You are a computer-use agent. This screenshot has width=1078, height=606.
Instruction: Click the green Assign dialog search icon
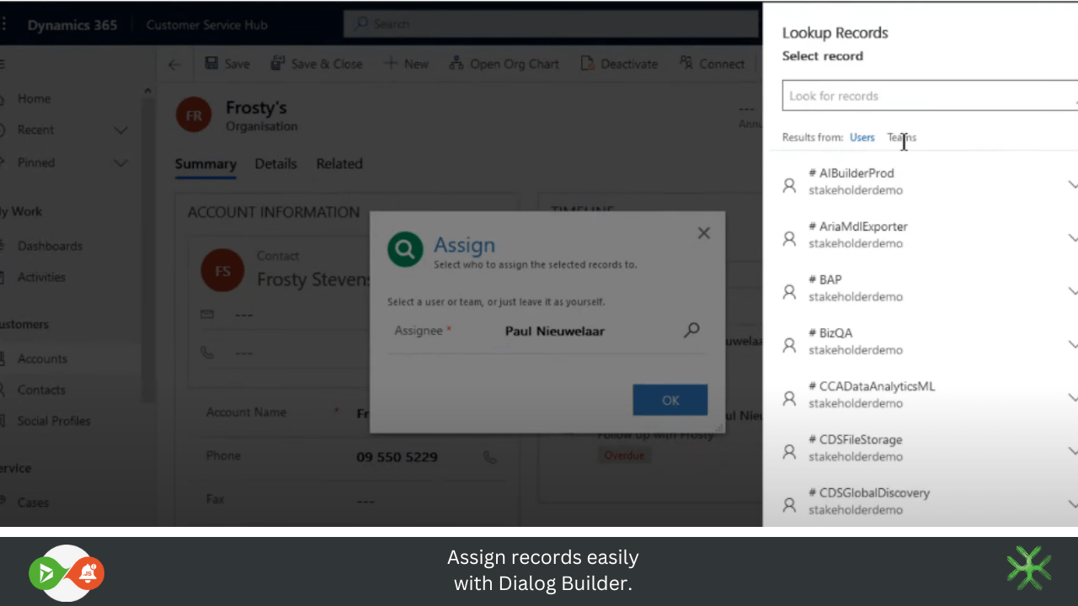[x=405, y=249]
